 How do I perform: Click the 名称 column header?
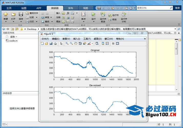[x=13, y=37]
